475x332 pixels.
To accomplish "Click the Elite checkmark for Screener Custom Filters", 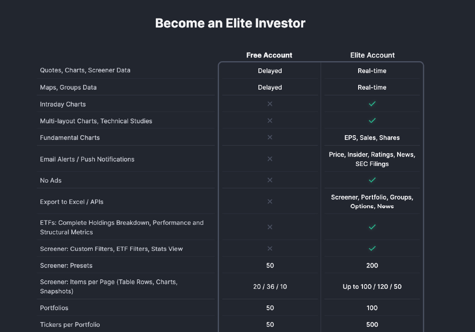I will [372, 249].
